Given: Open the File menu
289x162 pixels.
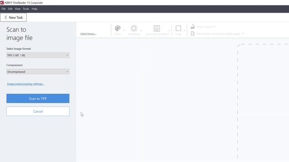Looking at the screenshot, I should (4, 9).
